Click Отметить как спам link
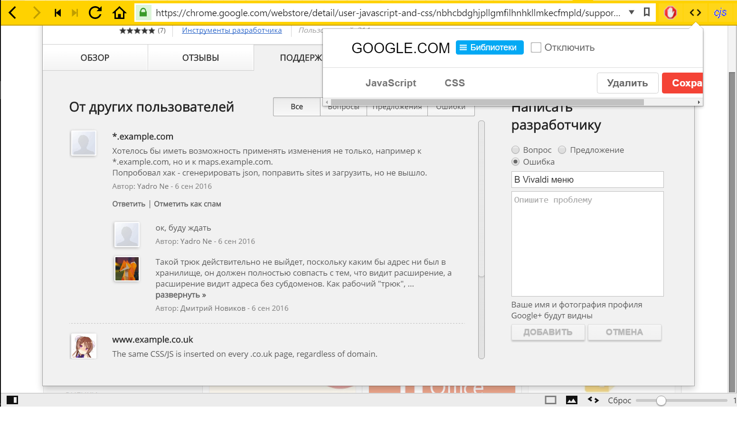 188,204
